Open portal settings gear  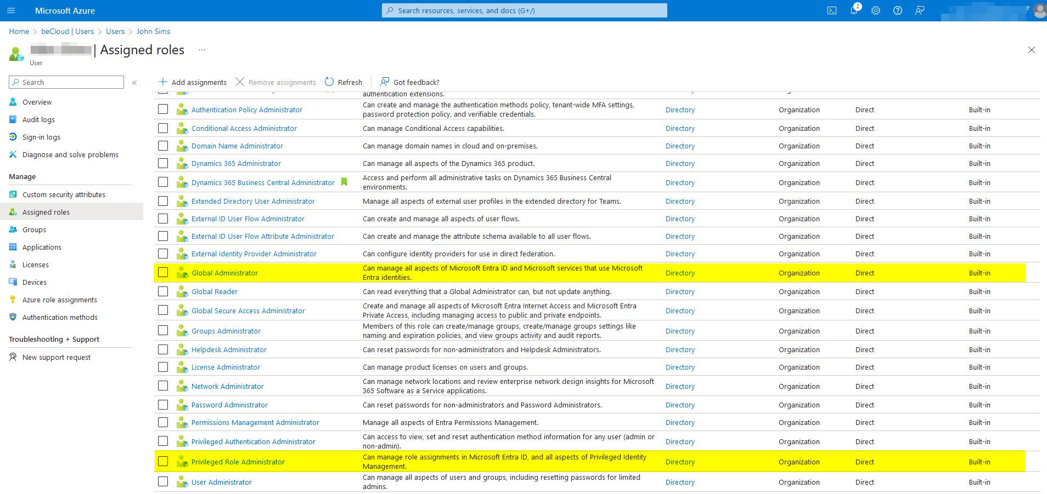876,10
